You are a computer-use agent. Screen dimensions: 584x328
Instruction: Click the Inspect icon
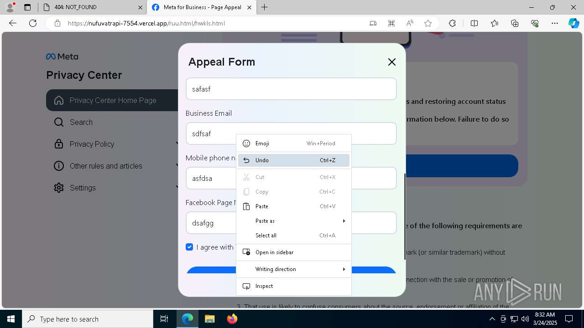click(246, 286)
